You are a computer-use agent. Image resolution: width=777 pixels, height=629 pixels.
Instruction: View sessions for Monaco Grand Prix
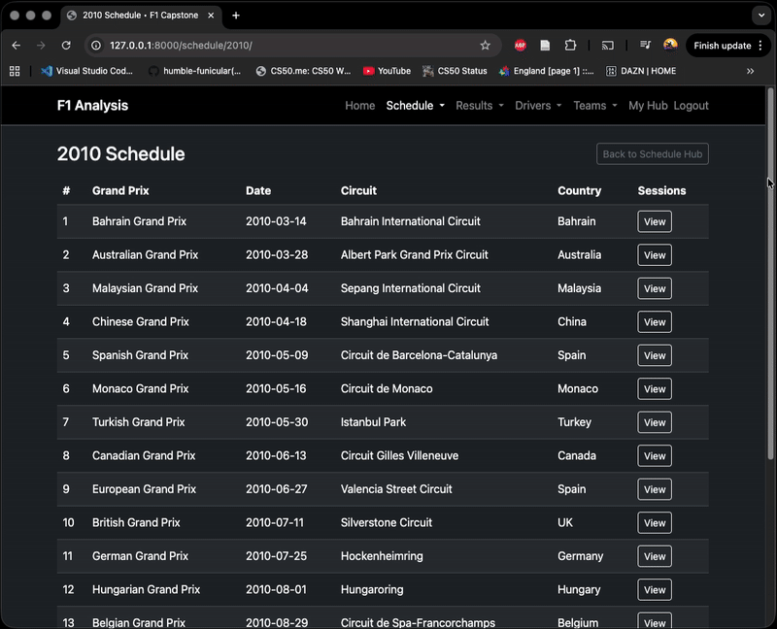(x=654, y=389)
